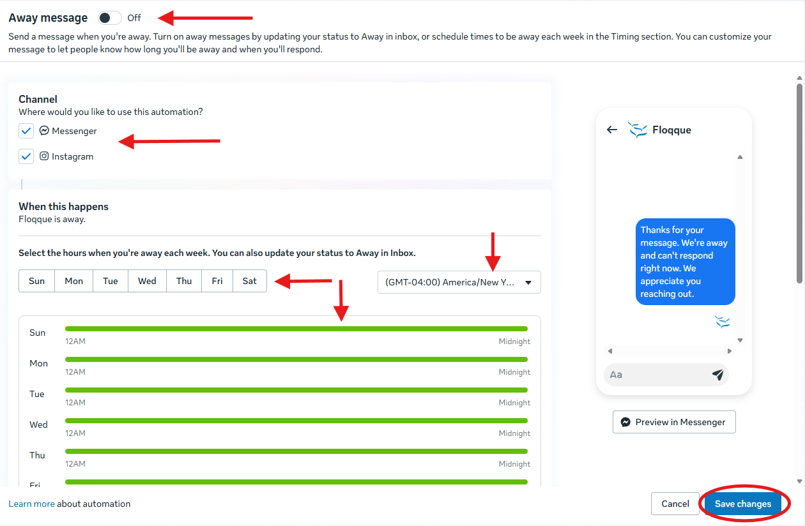Uncheck the Instagram channel checkbox
The height and width of the screenshot is (526, 805).
[x=26, y=156]
